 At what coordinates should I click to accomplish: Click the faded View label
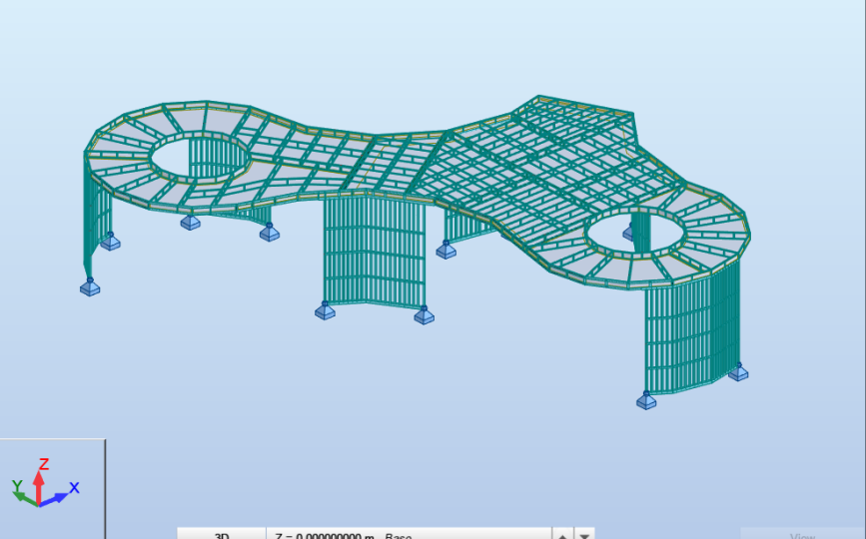tap(802, 535)
